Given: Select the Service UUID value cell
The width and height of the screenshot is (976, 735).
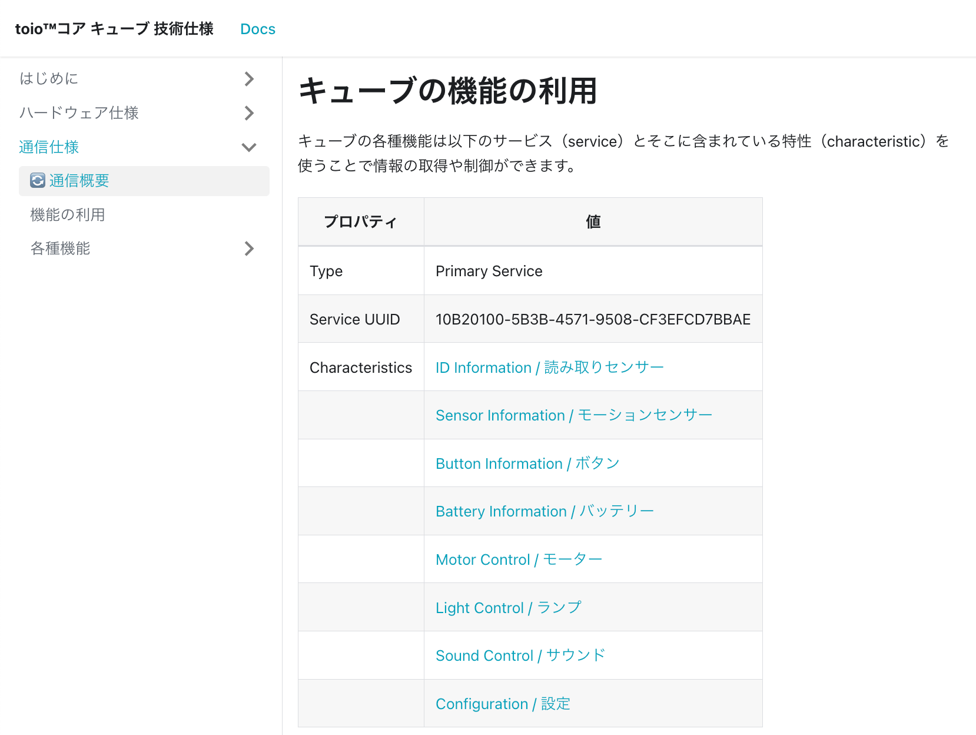Looking at the screenshot, I should point(593,319).
